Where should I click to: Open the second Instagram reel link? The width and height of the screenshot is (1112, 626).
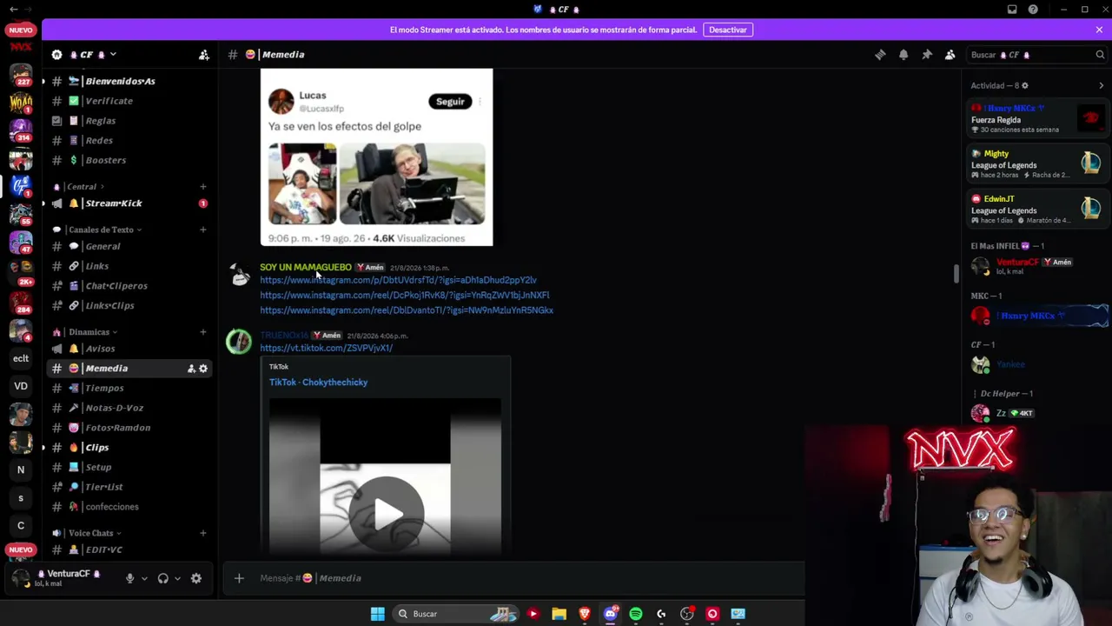[x=405, y=295]
